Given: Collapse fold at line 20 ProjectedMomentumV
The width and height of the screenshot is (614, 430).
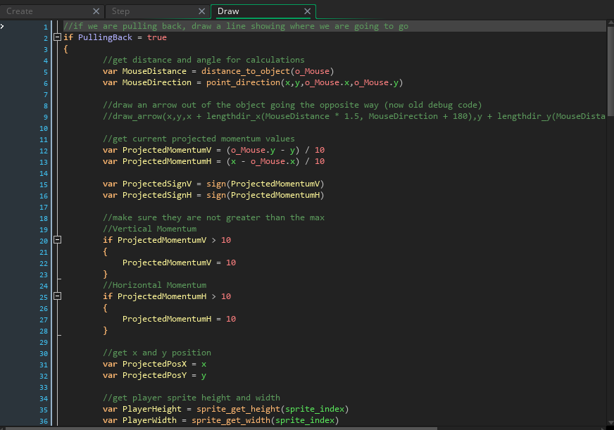Looking at the screenshot, I should coord(57,240).
